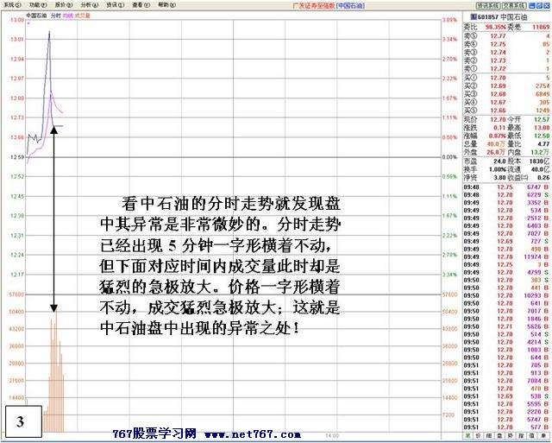Open the 分析 menu
552x443 pixels.
[x=90, y=5]
